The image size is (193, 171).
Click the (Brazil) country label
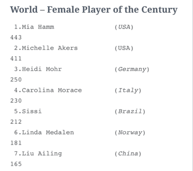(x=130, y=111)
